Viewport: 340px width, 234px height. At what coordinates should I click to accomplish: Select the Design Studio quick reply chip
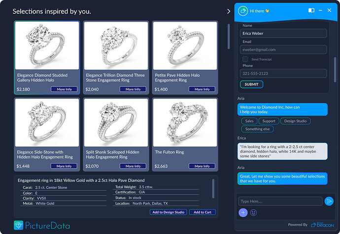tap(295, 121)
